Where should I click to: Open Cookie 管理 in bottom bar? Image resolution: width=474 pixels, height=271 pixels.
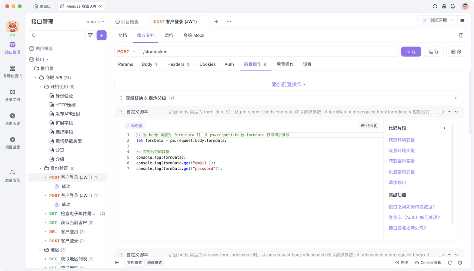pos(428,262)
